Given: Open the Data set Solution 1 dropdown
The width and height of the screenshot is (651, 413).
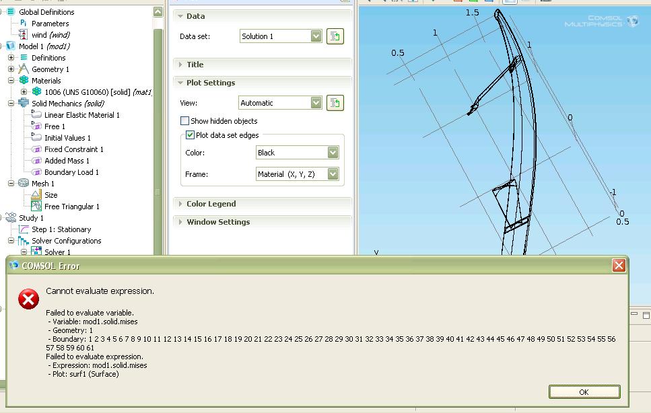Looking at the screenshot, I should coord(316,36).
